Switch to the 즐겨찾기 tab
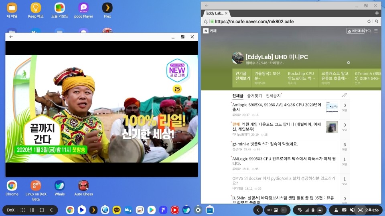This screenshot has width=385, height=216. click(x=254, y=96)
